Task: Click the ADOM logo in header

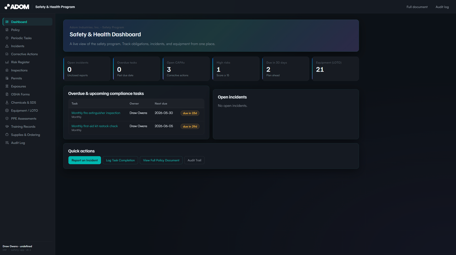Action: [x=17, y=7]
